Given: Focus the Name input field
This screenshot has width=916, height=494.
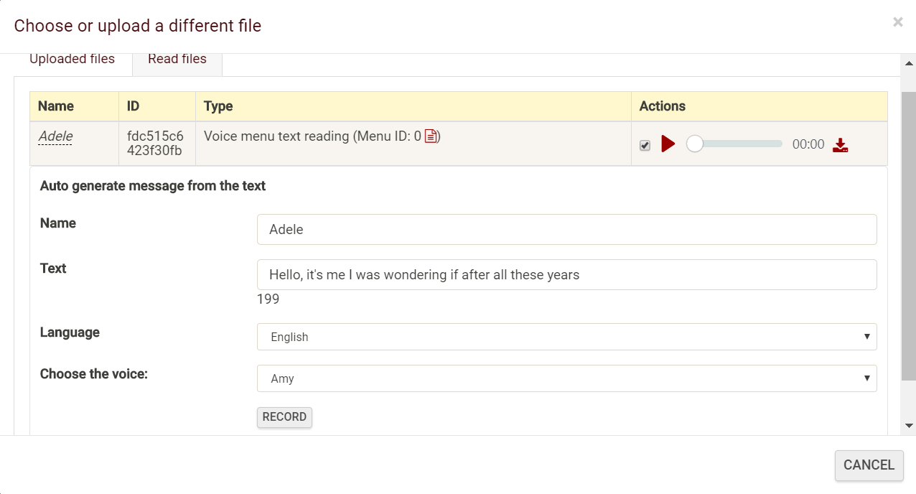Looking at the screenshot, I should click(566, 230).
